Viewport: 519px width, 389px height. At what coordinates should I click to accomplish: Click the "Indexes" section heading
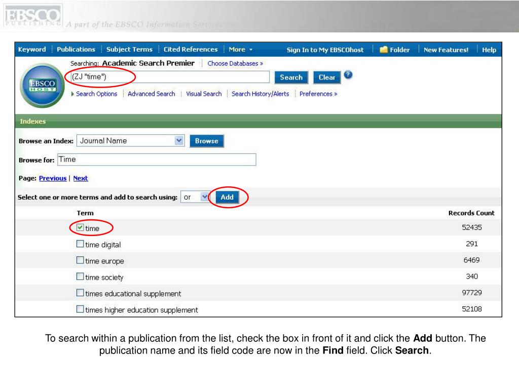(33, 122)
